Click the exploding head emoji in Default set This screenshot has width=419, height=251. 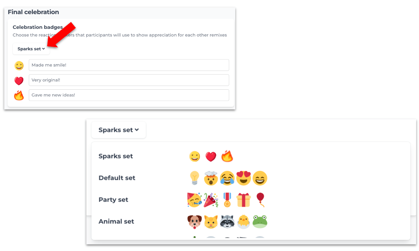pyautogui.click(x=211, y=178)
